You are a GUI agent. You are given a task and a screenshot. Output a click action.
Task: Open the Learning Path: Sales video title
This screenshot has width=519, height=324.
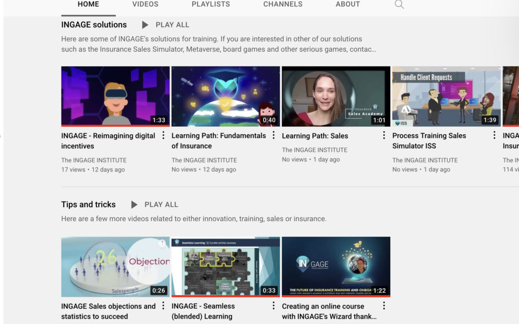pyautogui.click(x=315, y=136)
